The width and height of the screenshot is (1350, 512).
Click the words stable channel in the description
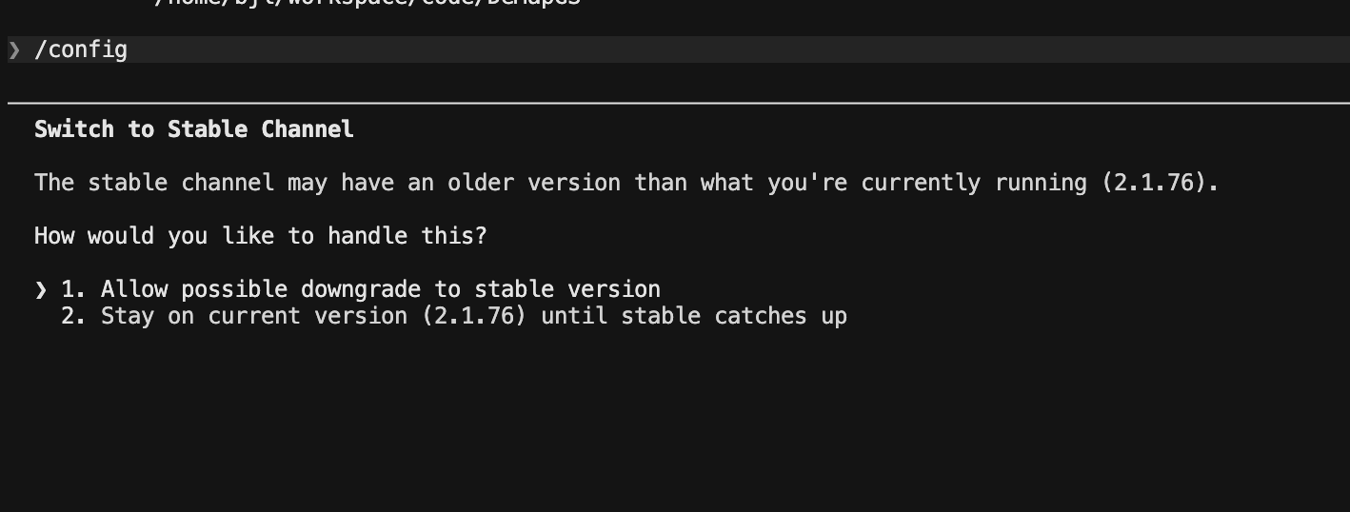tap(181, 183)
